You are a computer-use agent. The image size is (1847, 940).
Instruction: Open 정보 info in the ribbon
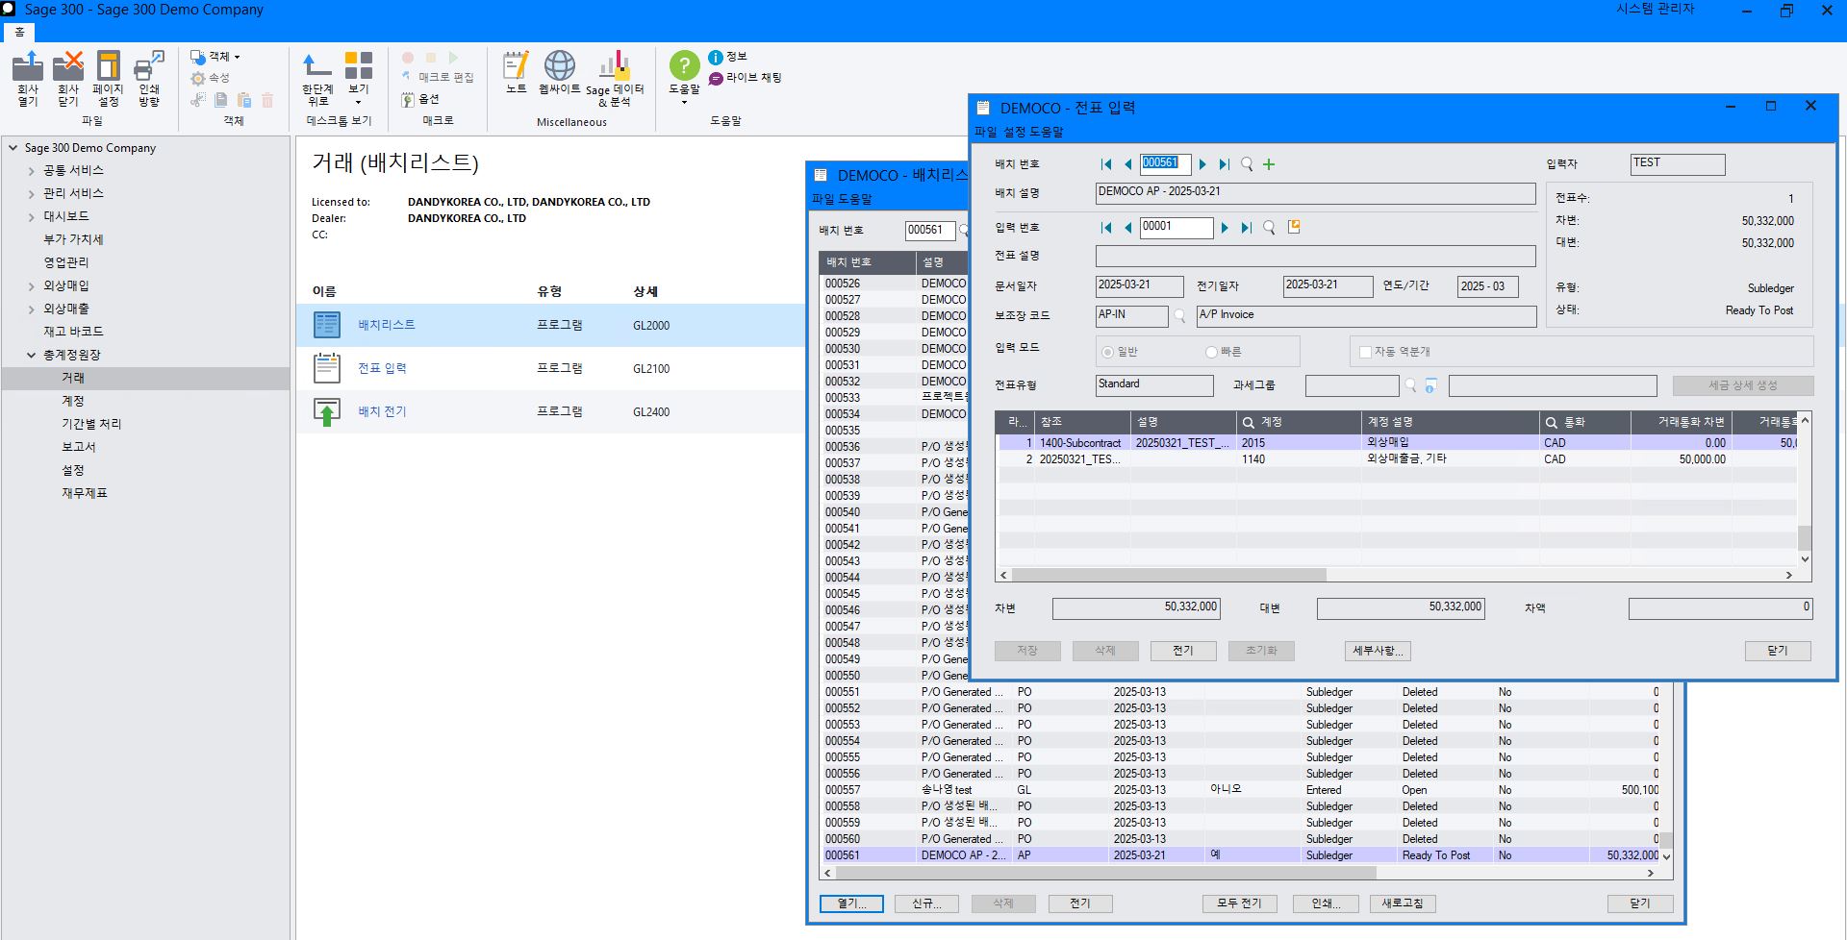point(728,57)
